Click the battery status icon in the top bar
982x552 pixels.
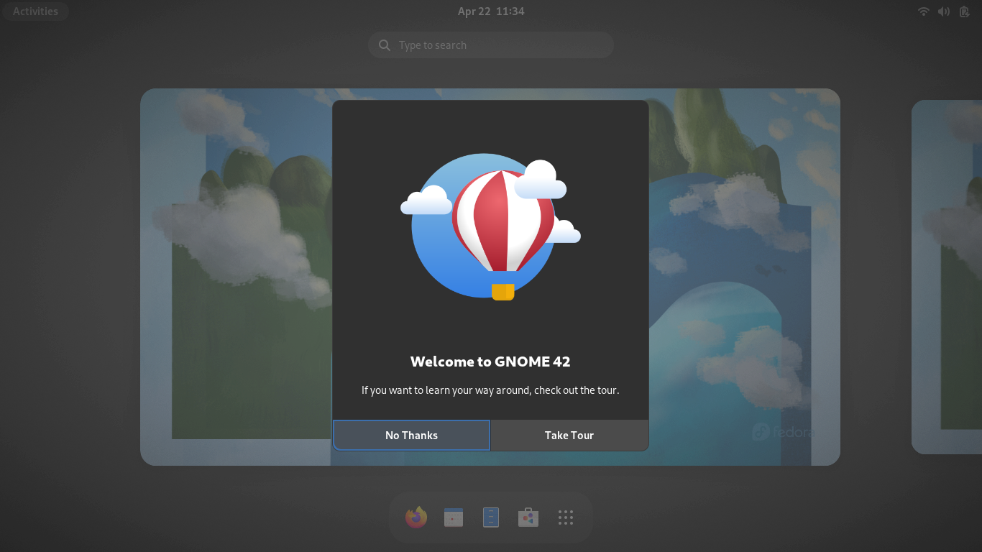pyautogui.click(x=964, y=11)
